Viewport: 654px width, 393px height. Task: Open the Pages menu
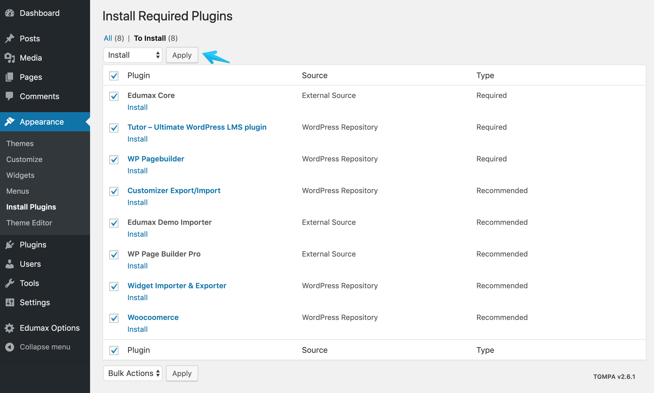45,77
